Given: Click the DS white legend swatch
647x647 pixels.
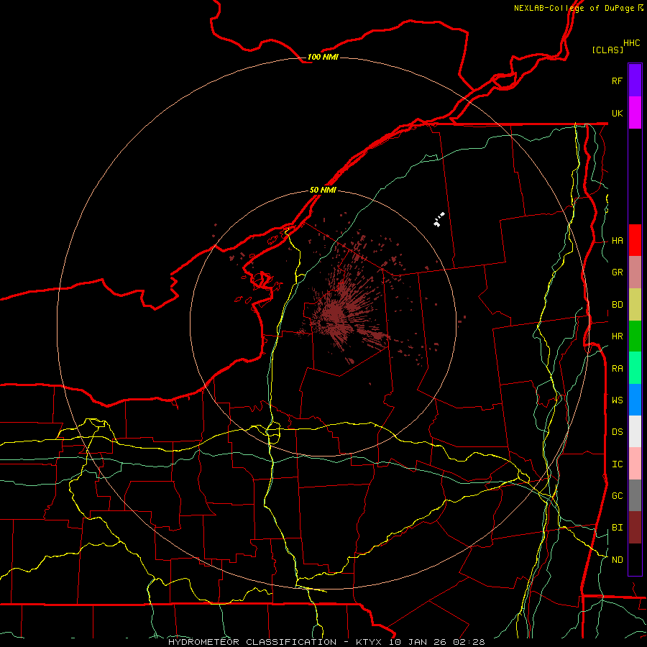Looking at the screenshot, I should click(635, 431).
